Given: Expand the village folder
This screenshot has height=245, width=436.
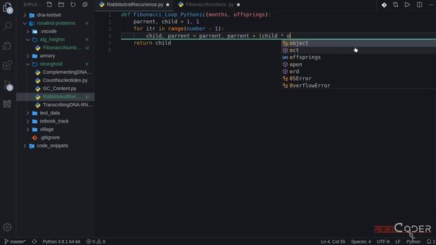Looking at the screenshot, I should 46,129.
